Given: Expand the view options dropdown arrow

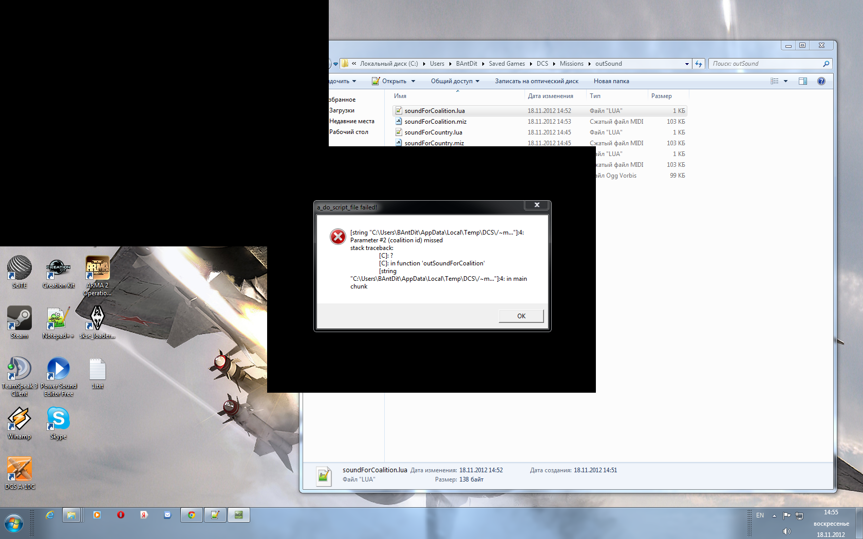Looking at the screenshot, I should [x=785, y=81].
